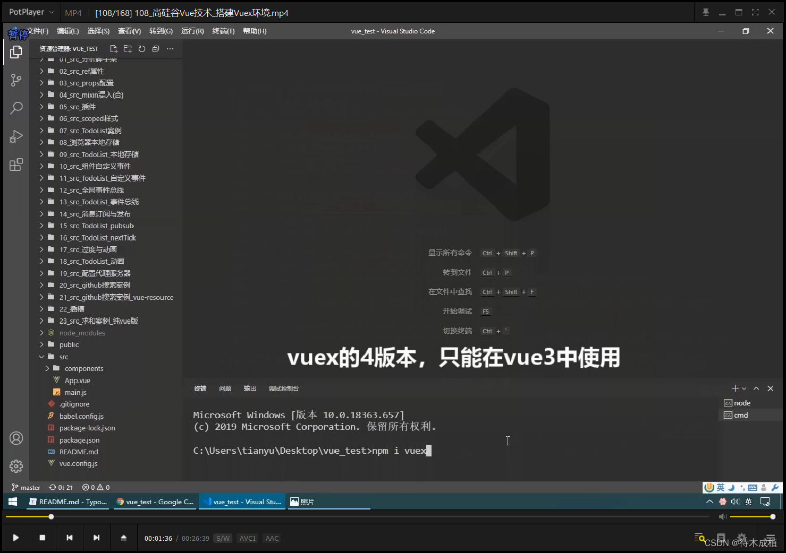Open the Extensions view icon

pos(16,165)
